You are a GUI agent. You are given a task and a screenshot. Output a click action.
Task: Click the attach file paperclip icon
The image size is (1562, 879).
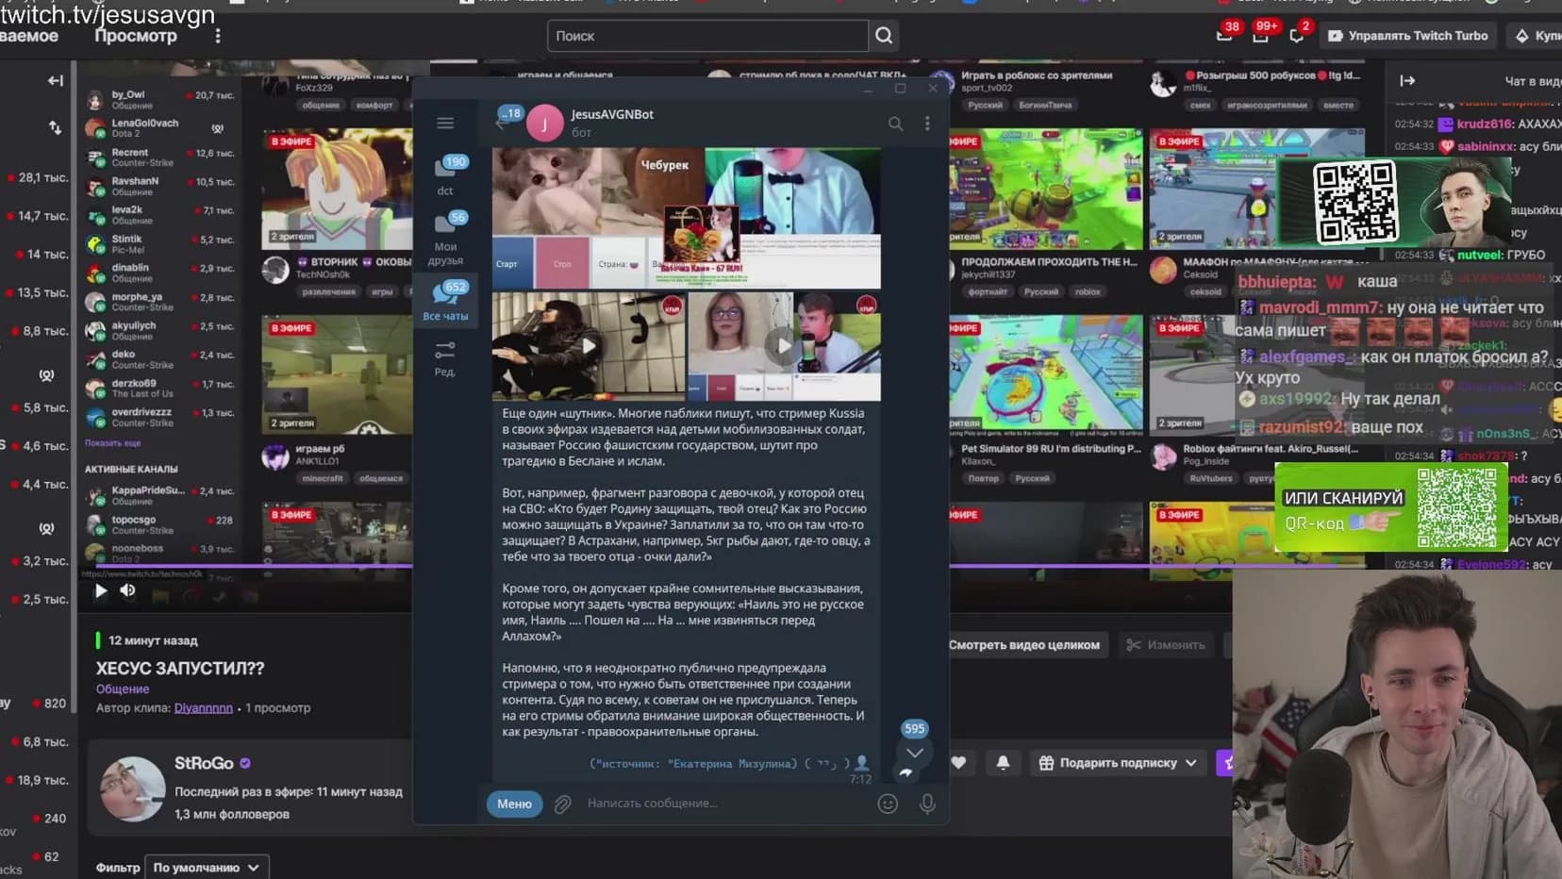(562, 804)
